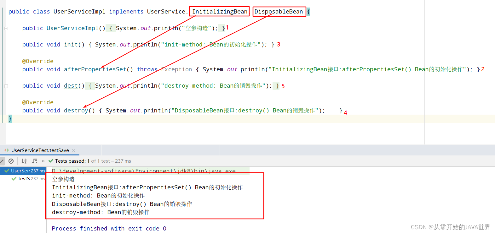Select the UserServiceTest.testSave run tab

pyautogui.click(x=40, y=150)
